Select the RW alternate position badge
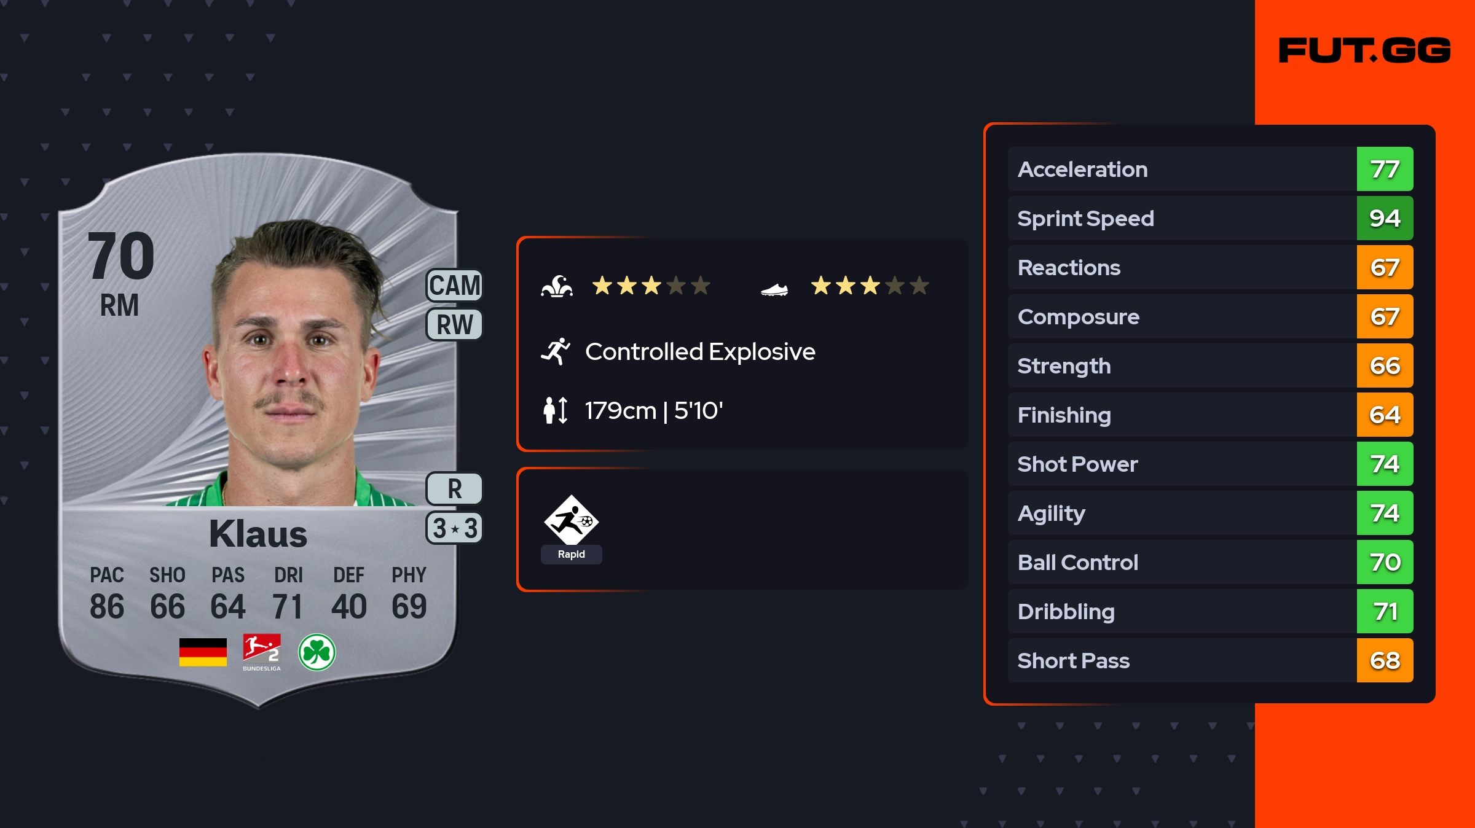Viewport: 1475px width, 828px height. click(455, 324)
